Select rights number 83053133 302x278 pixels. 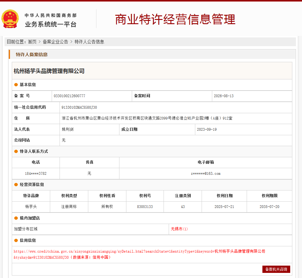coord(145,207)
